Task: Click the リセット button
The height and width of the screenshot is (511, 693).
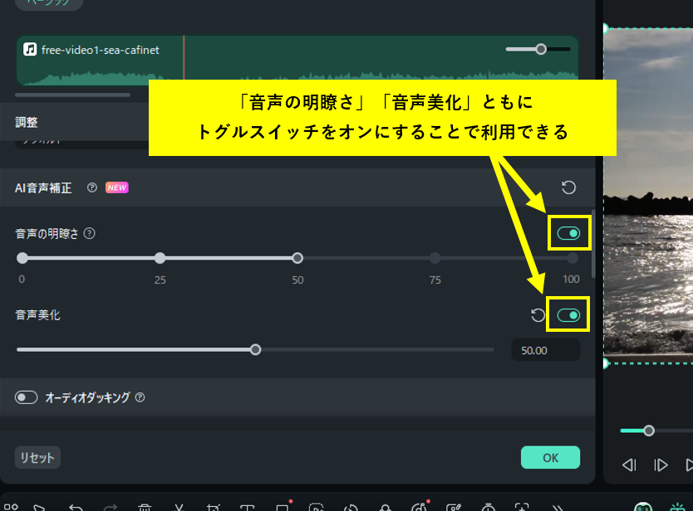Action: [x=37, y=457]
